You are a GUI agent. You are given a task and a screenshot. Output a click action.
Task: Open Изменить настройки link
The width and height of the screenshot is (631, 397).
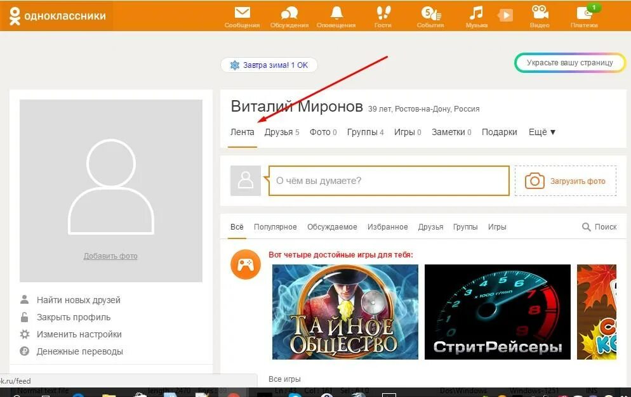click(x=79, y=334)
